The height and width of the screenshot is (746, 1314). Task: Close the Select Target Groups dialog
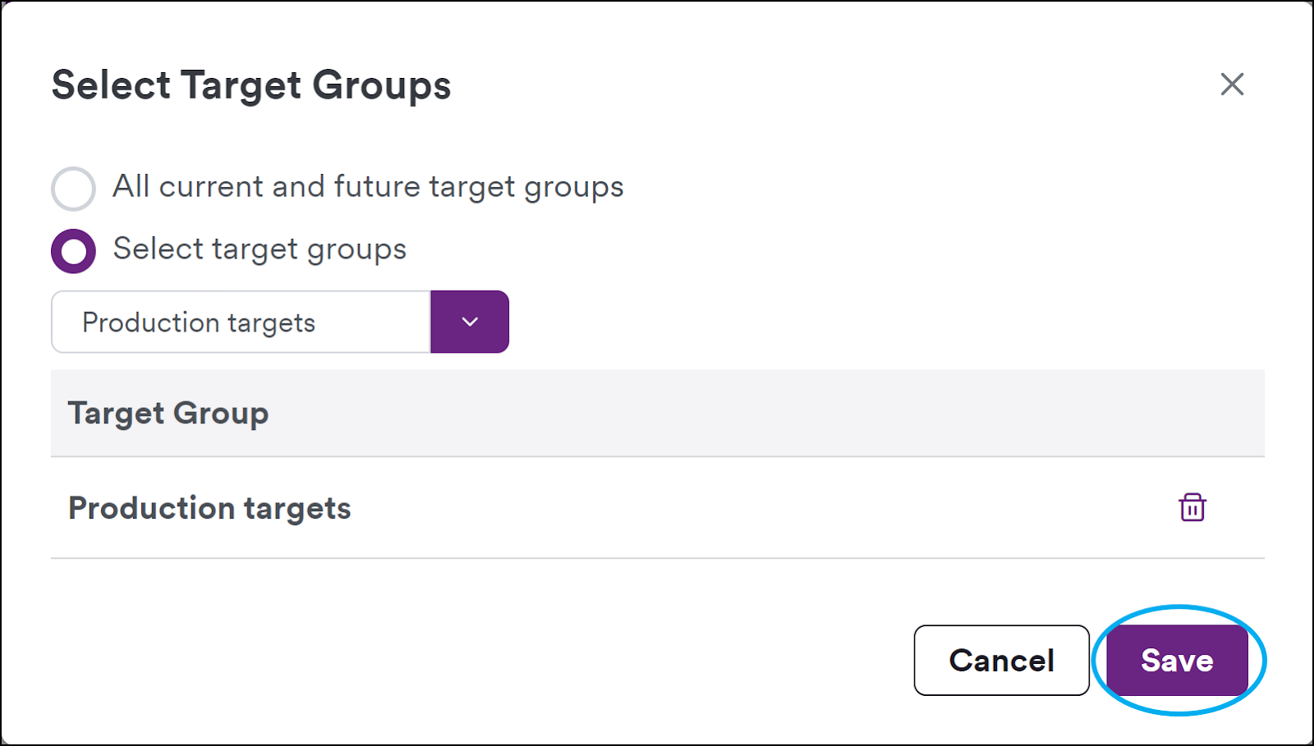pyautogui.click(x=1232, y=84)
